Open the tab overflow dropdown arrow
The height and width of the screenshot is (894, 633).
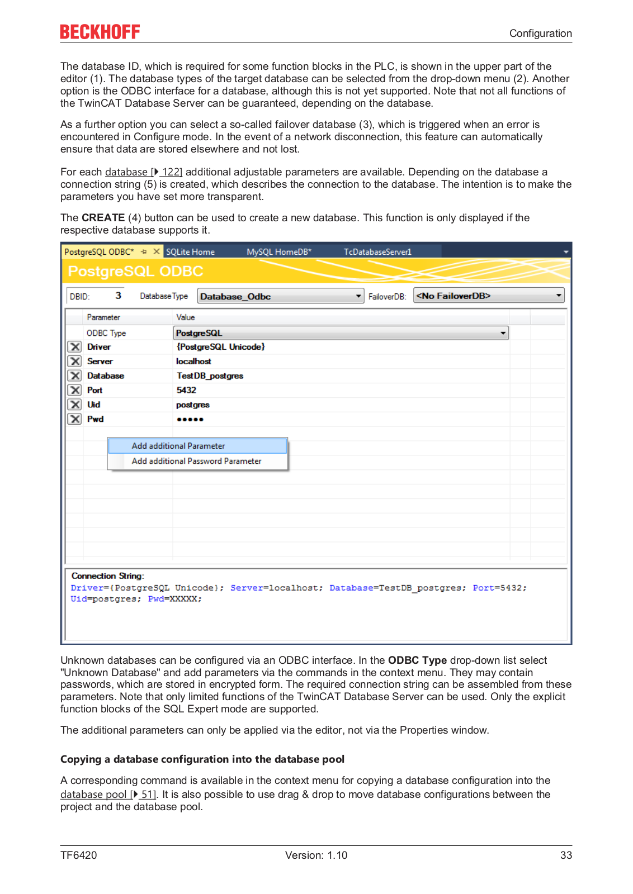tap(566, 252)
